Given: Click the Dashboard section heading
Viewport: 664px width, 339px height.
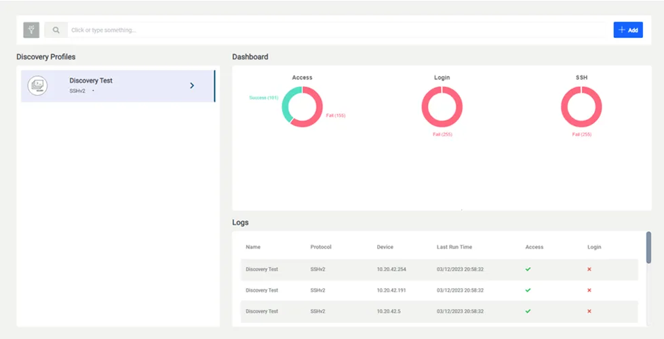Looking at the screenshot, I should tap(250, 57).
